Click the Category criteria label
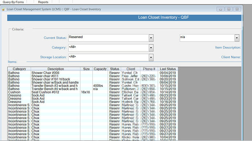The width and height of the screenshot is (252, 141). [x=59, y=48]
